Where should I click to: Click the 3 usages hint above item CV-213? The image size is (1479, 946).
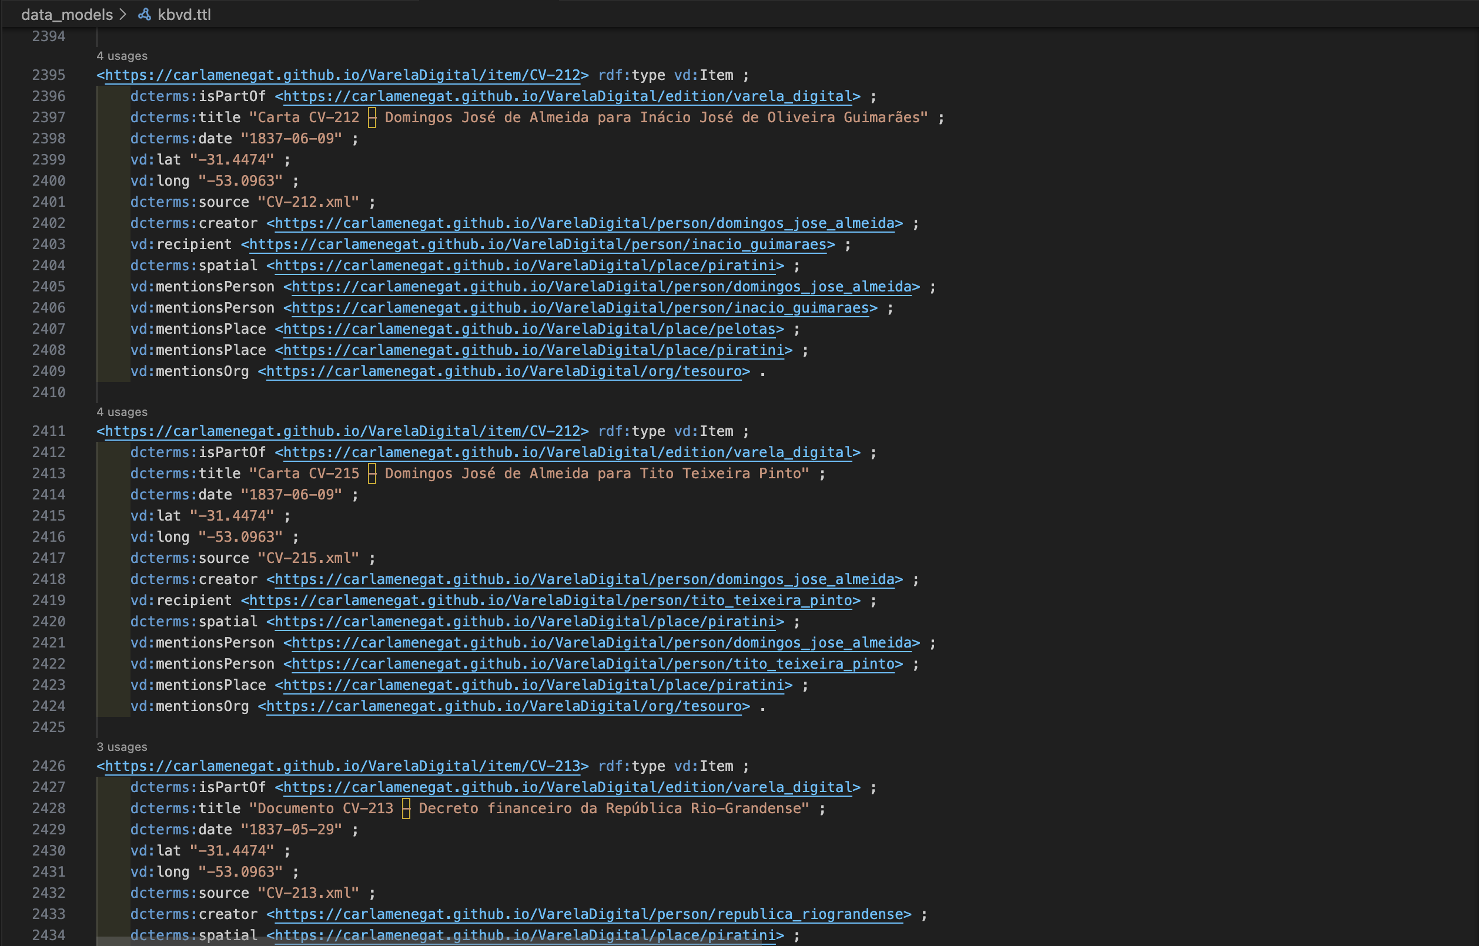coord(122,747)
